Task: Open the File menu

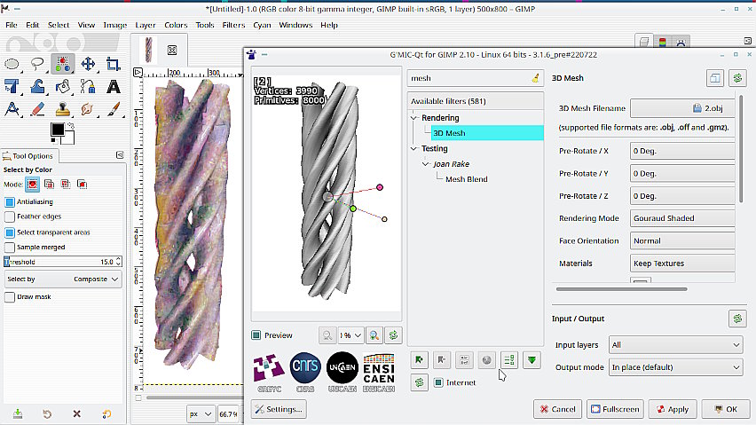Action: tap(12, 25)
